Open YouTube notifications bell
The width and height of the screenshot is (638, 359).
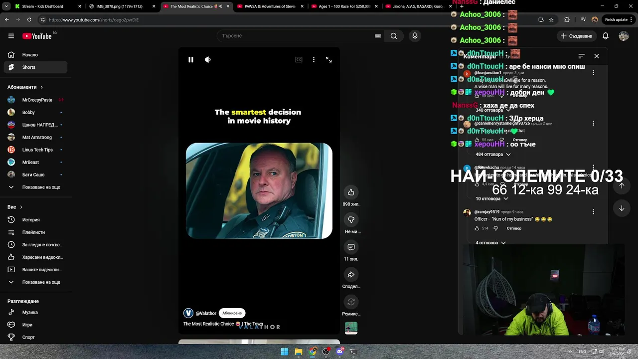(606, 36)
